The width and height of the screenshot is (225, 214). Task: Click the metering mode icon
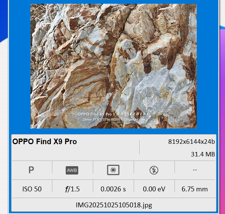coord(113,170)
